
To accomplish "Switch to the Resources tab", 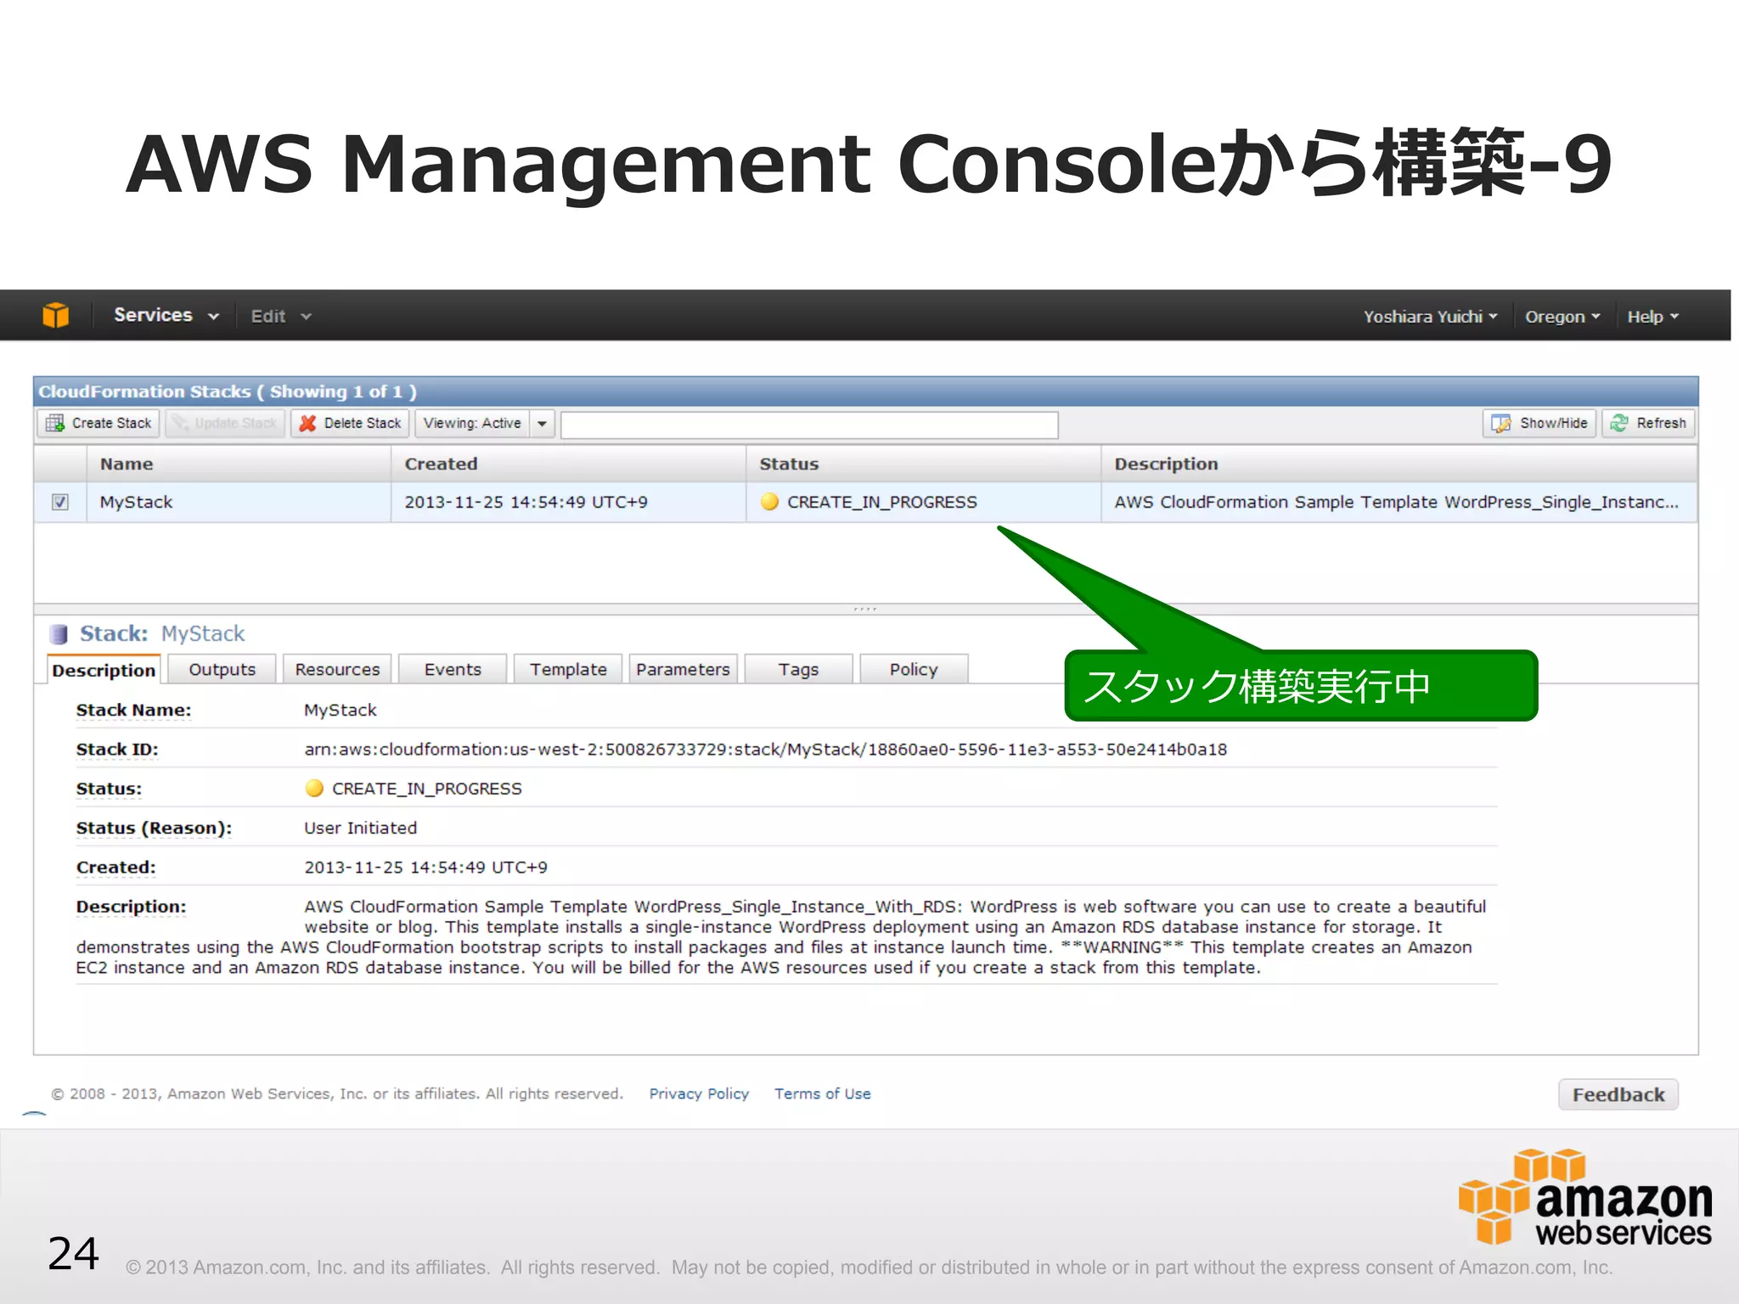I will (x=337, y=669).
